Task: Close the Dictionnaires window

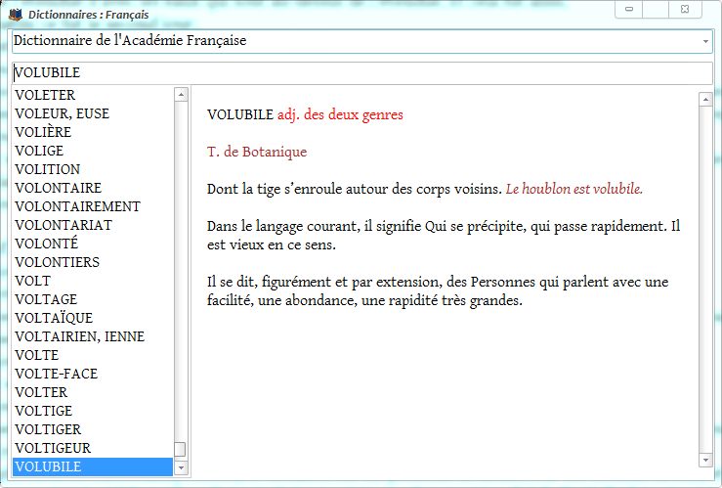Action: point(685,9)
